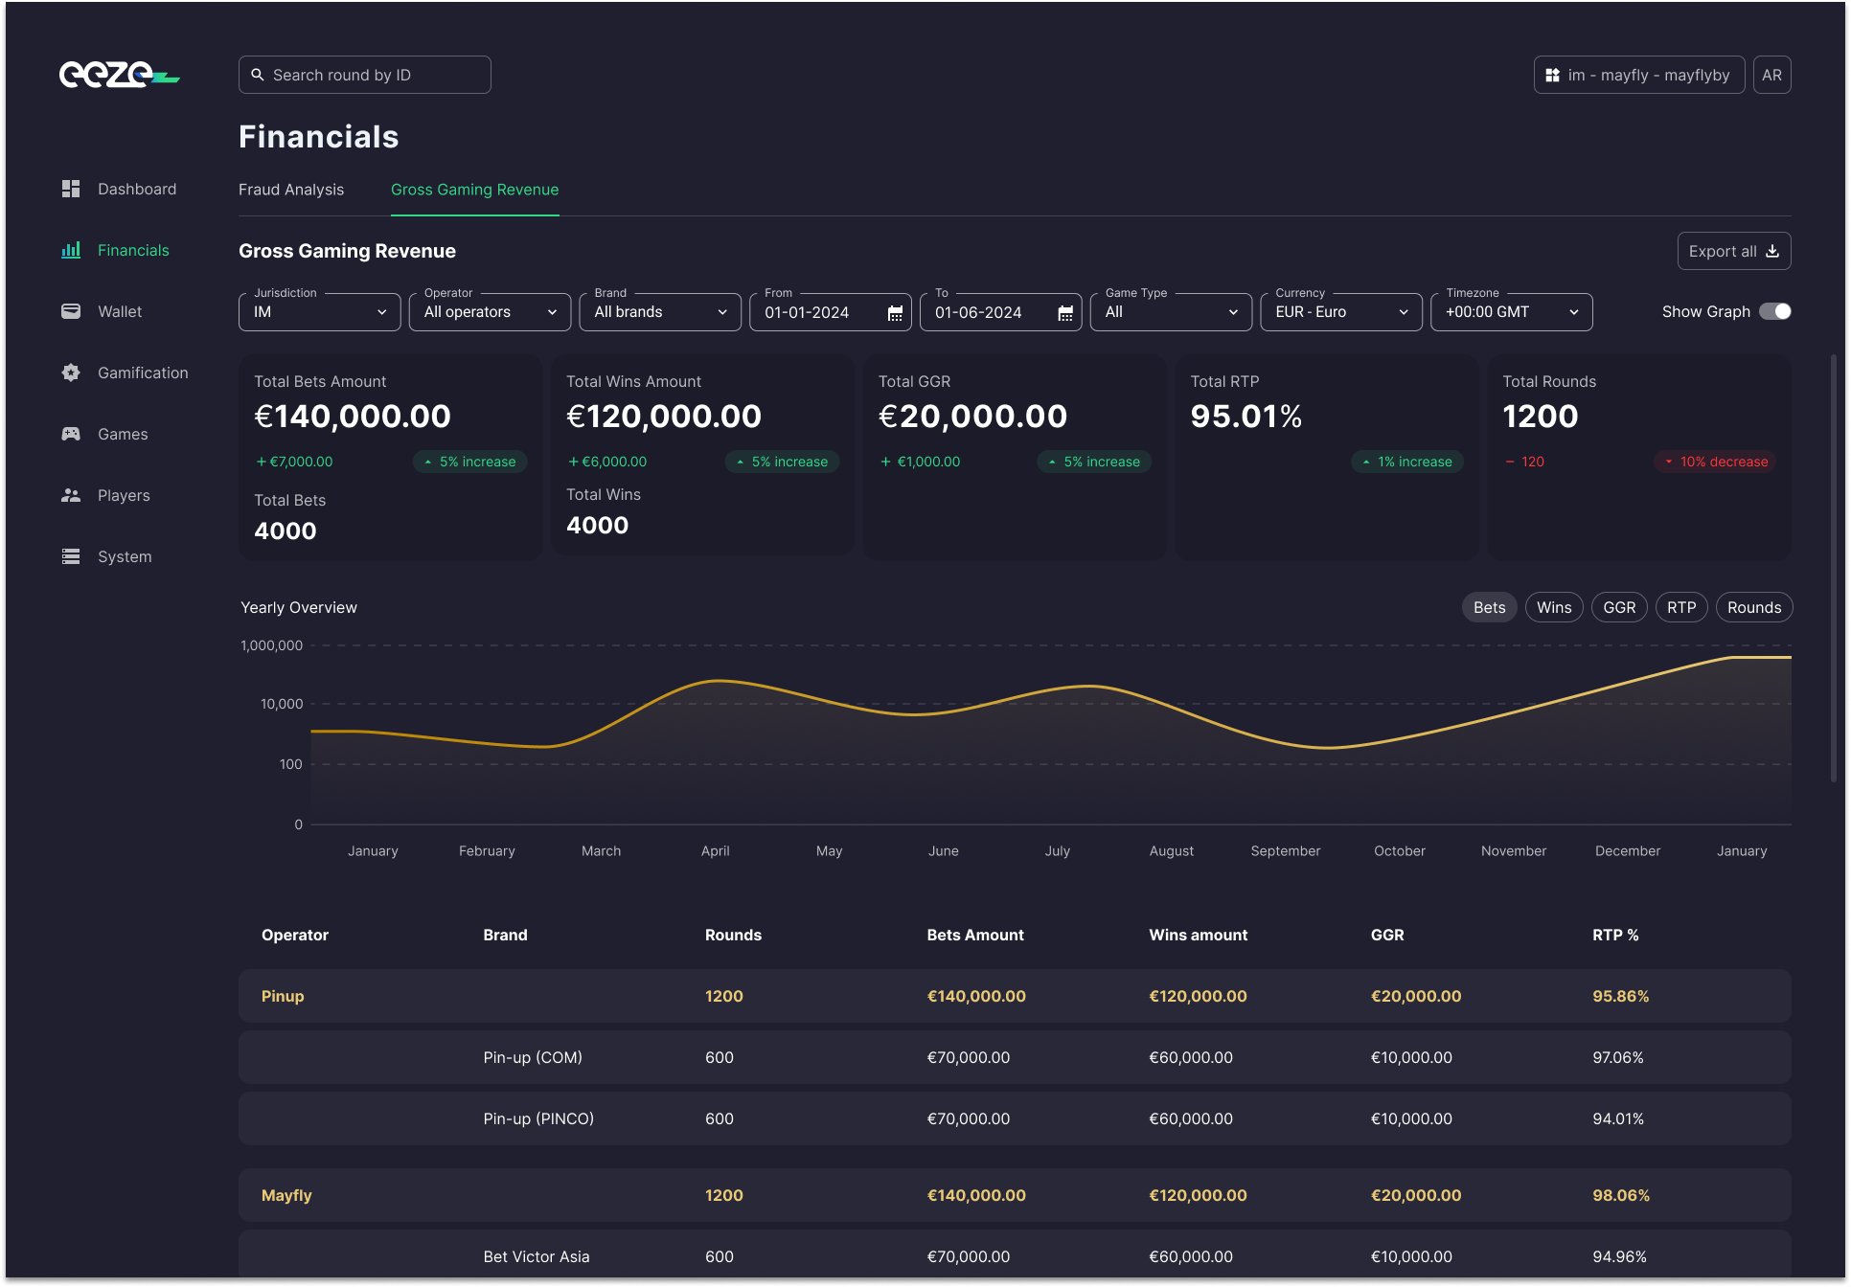Viewport: 1851px width, 1287px height.
Task: Open the Timezone +00:00 GMT dropdown
Action: point(1510,311)
